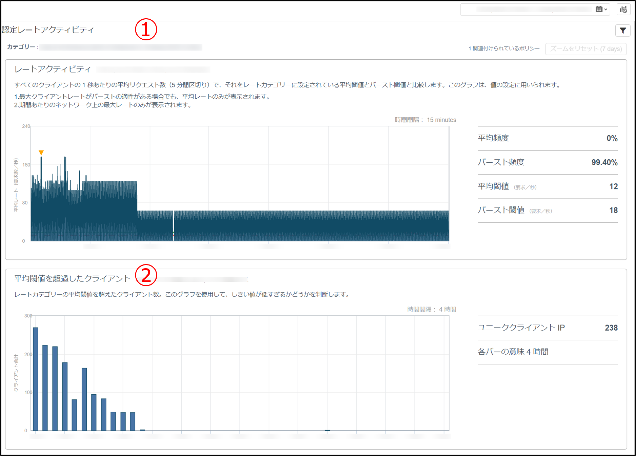Click the orange triangle marker on rate chart
636x456 pixels.
click(x=41, y=153)
